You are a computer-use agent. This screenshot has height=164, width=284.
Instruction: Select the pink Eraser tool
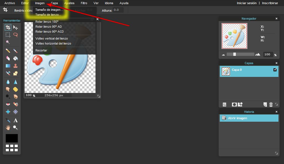(8, 58)
